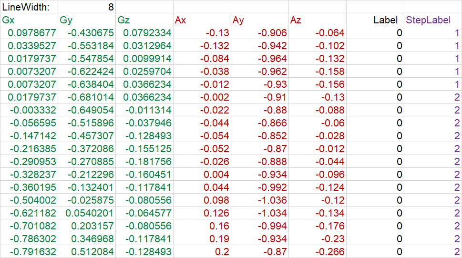Screen dimensions: 462x258
Task: Select the Gz cell with 0.0792334
Action: [x=144, y=33]
